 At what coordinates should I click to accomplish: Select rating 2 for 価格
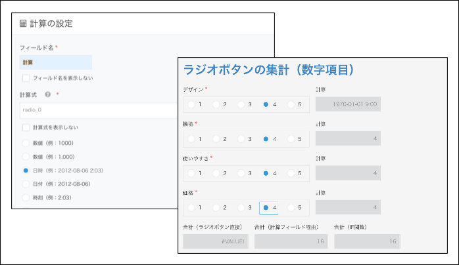tap(216, 207)
